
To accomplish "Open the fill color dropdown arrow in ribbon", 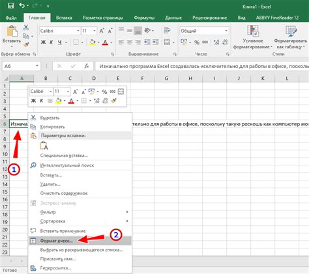I will 98,43.
